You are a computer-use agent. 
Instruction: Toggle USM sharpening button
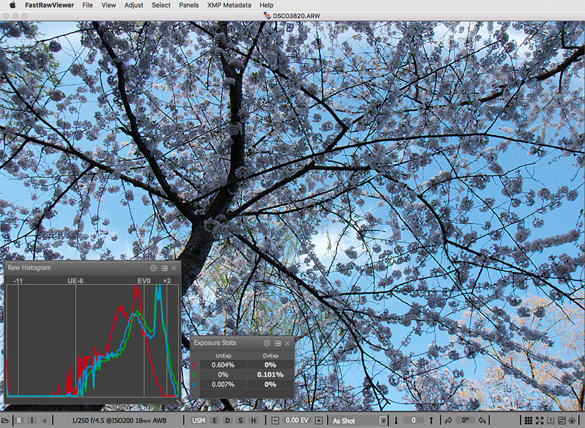point(198,421)
